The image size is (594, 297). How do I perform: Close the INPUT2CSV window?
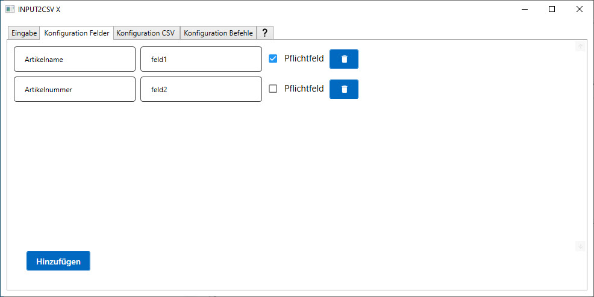coord(580,9)
